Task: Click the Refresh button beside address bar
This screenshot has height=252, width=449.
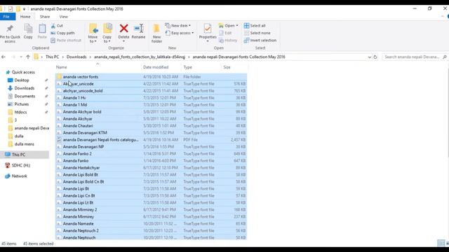Action: point(375,57)
